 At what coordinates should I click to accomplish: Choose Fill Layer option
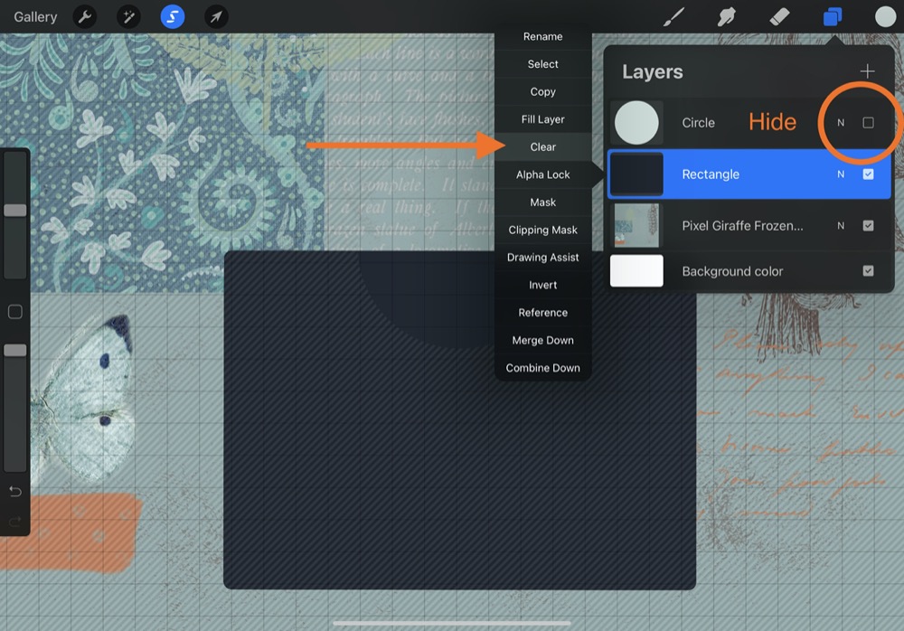[x=543, y=119]
